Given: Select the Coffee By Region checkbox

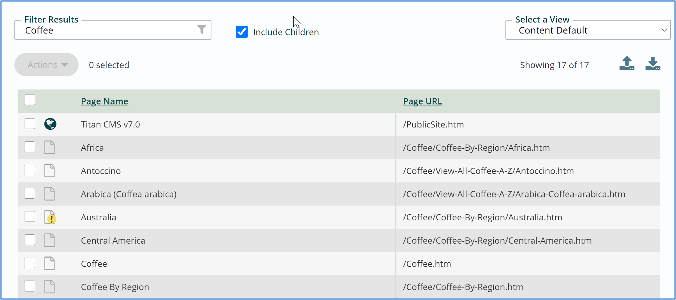Looking at the screenshot, I should click(30, 286).
